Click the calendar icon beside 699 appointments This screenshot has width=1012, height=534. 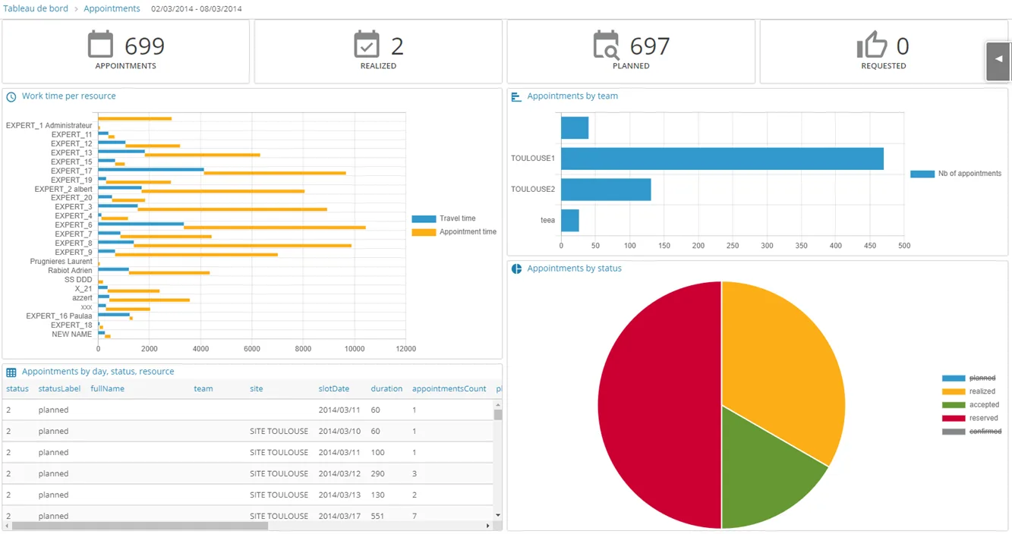click(100, 44)
